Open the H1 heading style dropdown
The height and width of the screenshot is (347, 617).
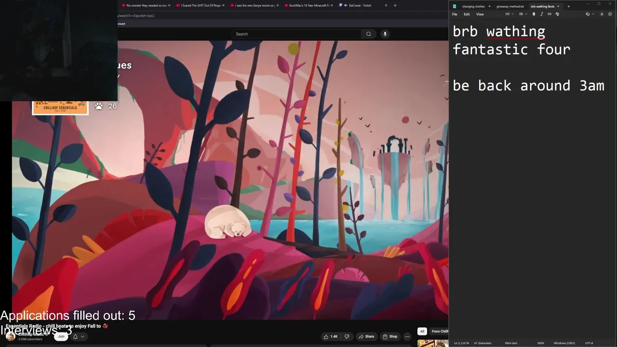pos(510,14)
